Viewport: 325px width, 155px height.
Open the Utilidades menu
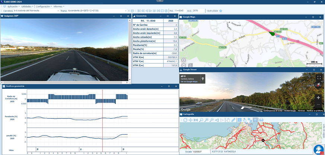point(28,6)
